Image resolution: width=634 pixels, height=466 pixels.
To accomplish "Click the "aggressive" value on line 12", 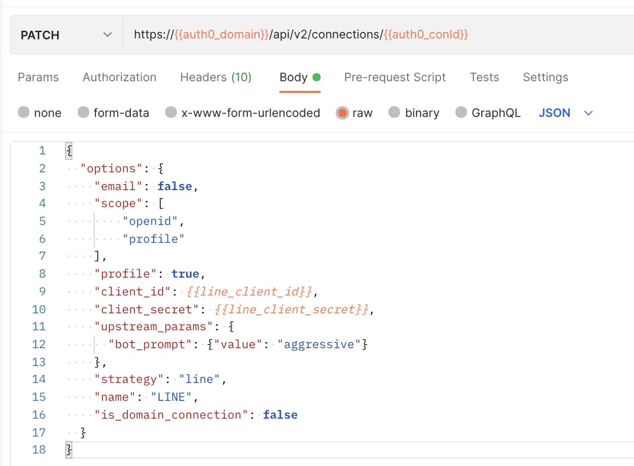I will click(319, 345).
